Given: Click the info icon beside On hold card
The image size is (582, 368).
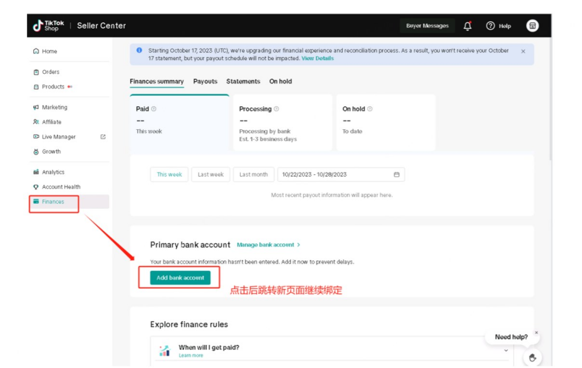Looking at the screenshot, I should (x=370, y=109).
